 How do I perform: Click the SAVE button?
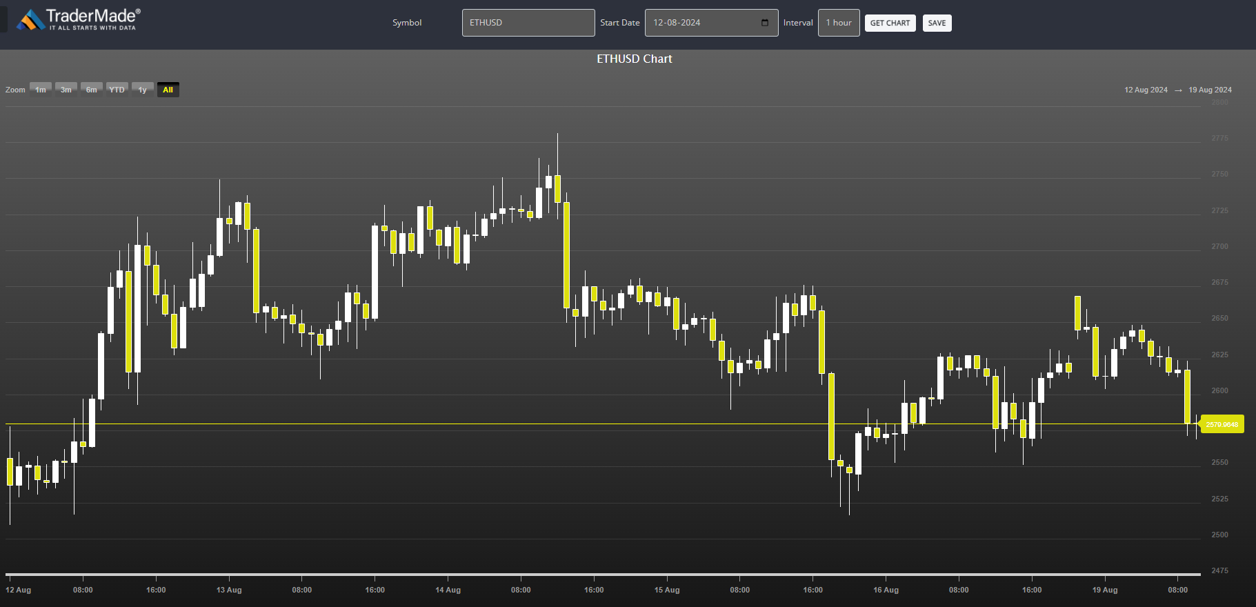point(937,23)
